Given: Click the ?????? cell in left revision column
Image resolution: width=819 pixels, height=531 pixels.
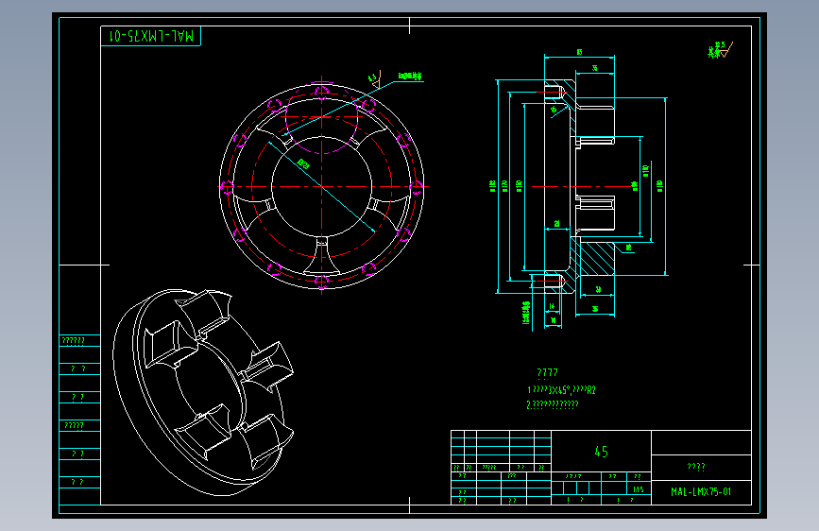Looking at the screenshot, I should point(79,341).
